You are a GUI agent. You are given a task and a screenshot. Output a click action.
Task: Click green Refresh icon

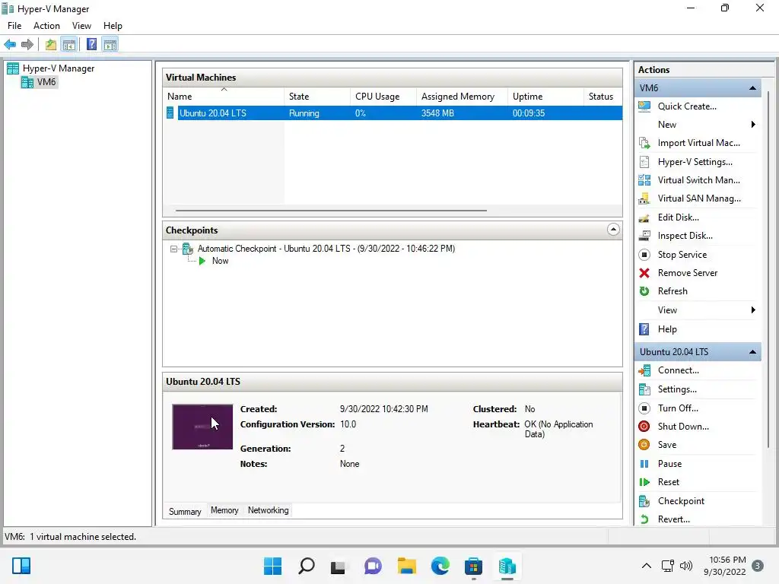tap(644, 291)
